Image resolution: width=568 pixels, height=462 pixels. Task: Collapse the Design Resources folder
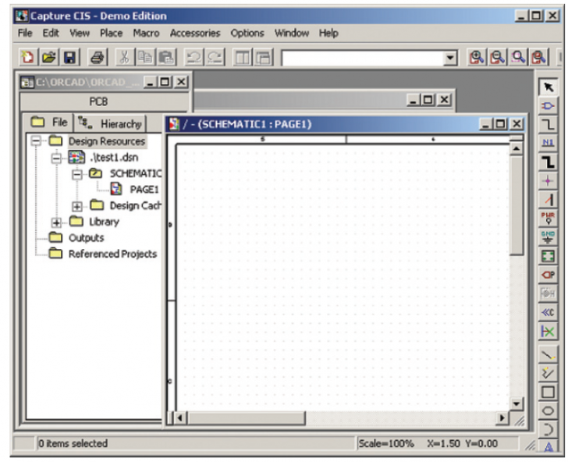click(37, 141)
